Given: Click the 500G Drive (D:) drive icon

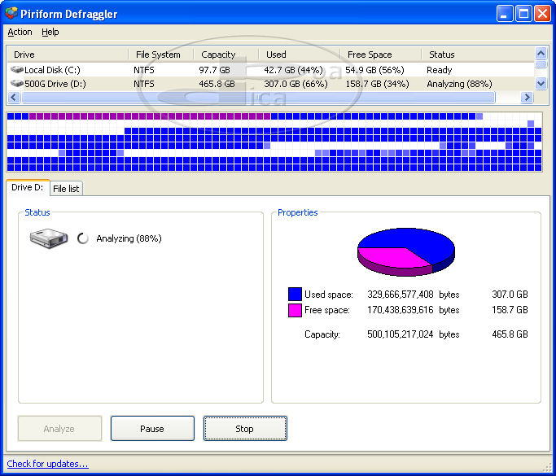Looking at the screenshot, I should pos(16,84).
